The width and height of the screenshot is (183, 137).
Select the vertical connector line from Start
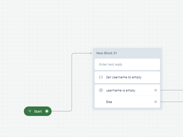pyautogui.click(x=72, y=82)
